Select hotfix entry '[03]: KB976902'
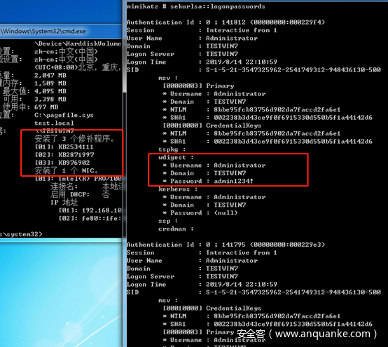This screenshot has width=388, height=347. point(62,163)
